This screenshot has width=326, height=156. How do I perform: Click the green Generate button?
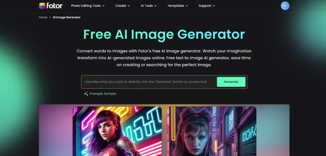point(231,82)
